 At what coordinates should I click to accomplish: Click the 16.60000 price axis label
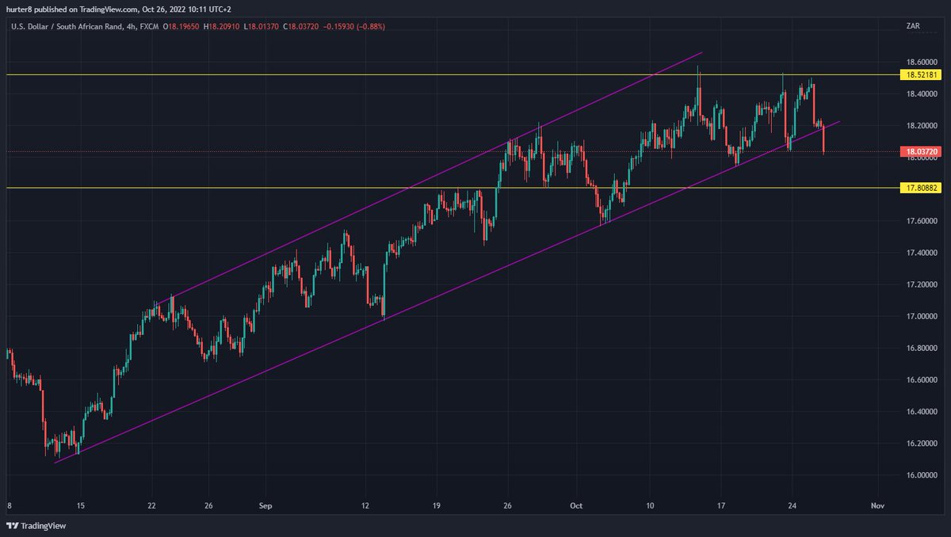tap(922, 380)
